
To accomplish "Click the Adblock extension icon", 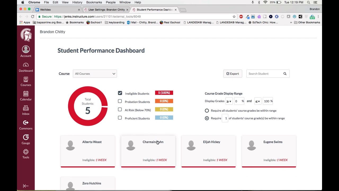I will pyautogui.click(x=241, y=16).
